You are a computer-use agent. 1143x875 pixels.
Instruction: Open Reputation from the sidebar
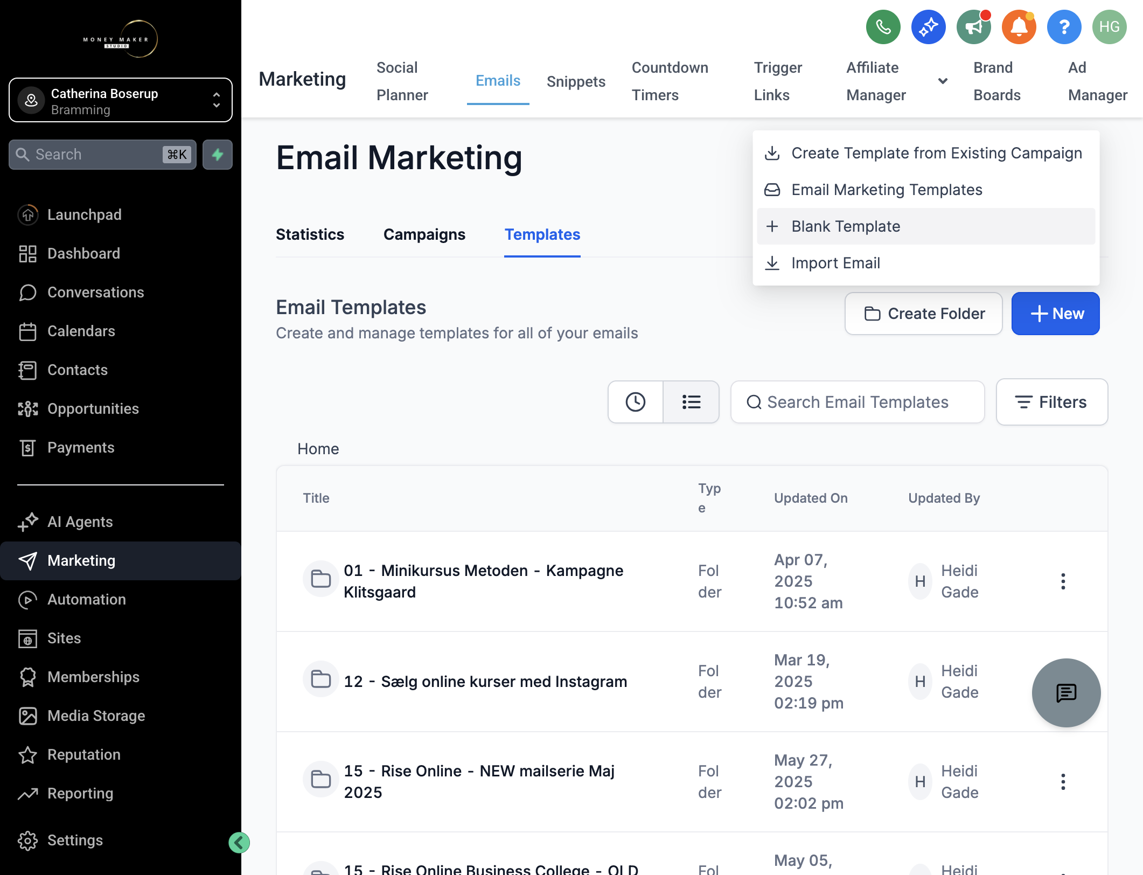click(121, 754)
